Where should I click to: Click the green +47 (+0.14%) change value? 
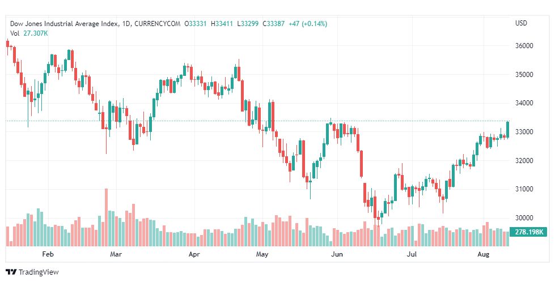pyautogui.click(x=307, y=24)
